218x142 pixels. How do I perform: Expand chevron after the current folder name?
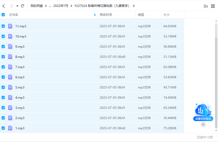[x=134, y=6]
